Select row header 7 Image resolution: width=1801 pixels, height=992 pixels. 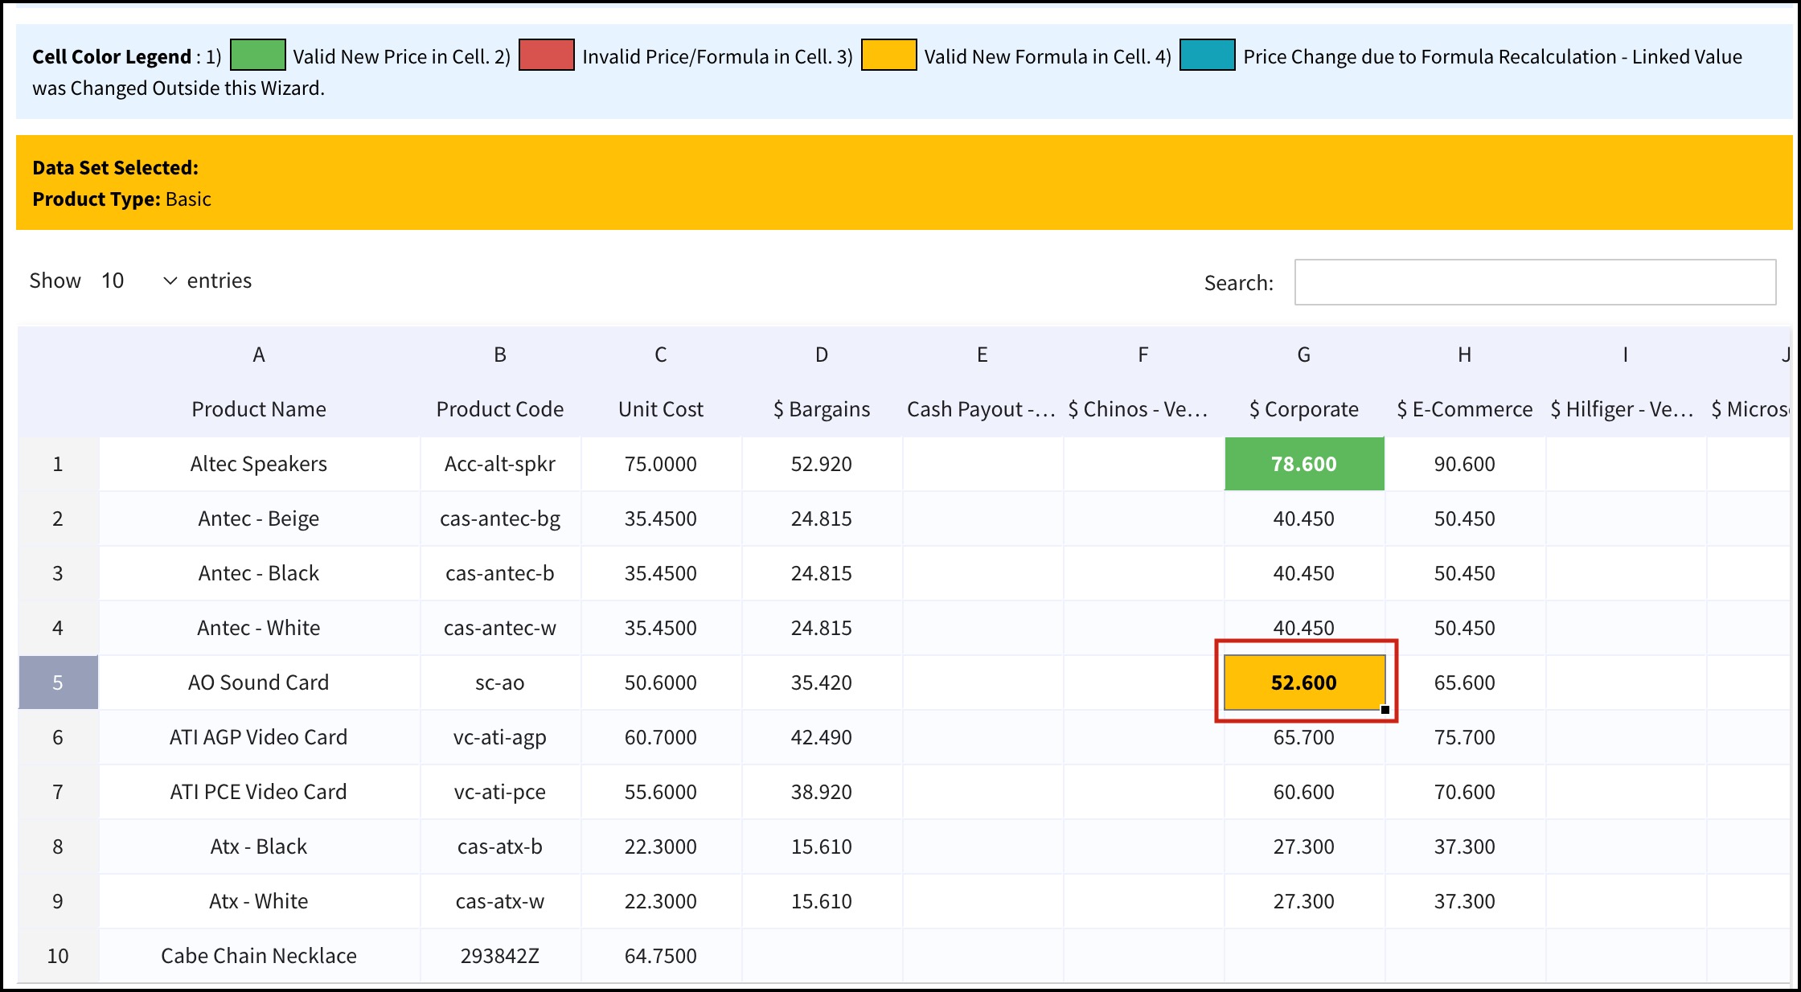click(x=58, y=792)
